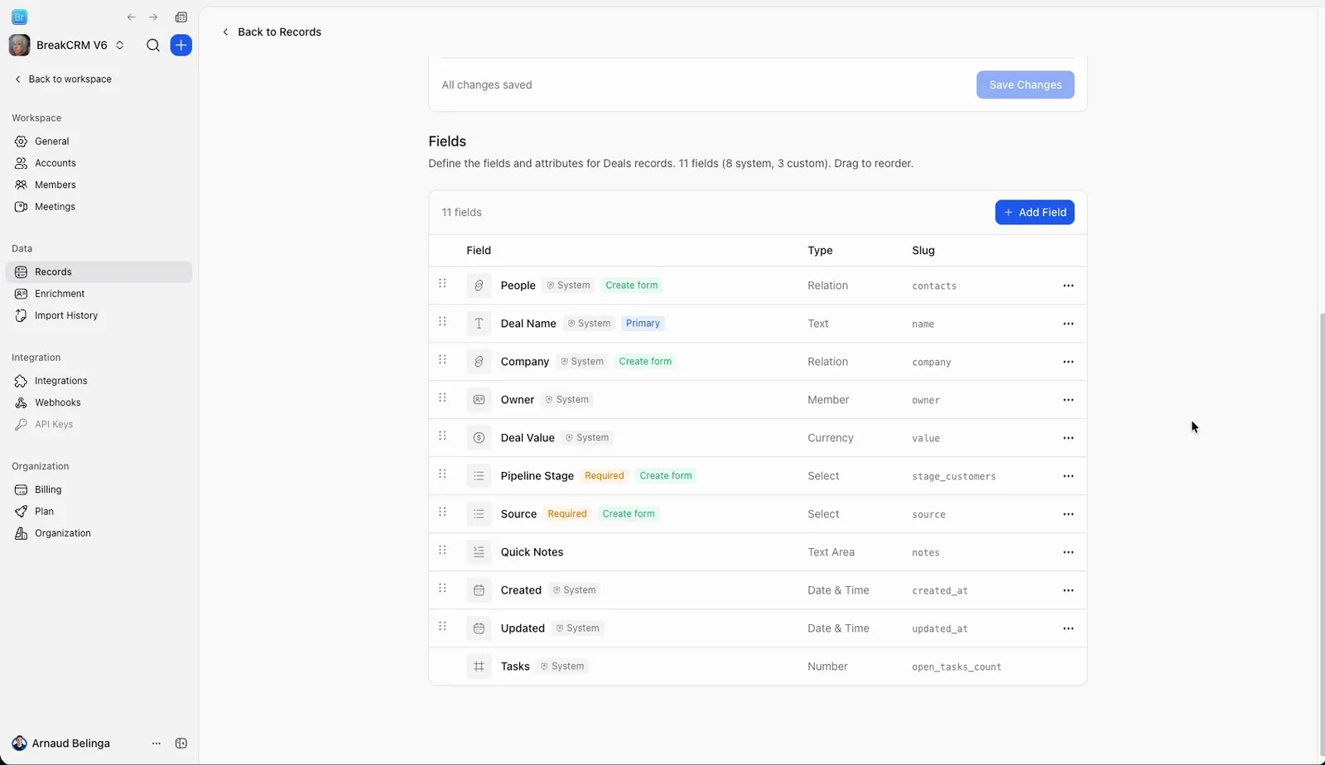Click the page vertical scrollbar

pos(1322,536)
